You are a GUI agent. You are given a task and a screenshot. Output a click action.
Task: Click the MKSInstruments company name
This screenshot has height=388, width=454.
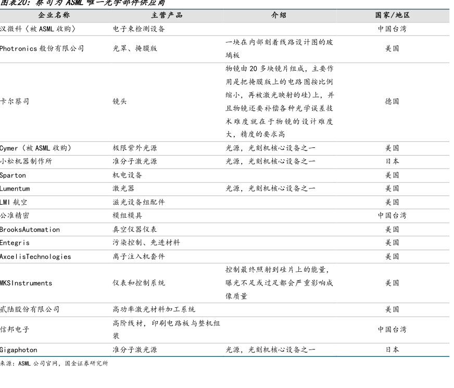pyautogui.click(x=26, y=283)
